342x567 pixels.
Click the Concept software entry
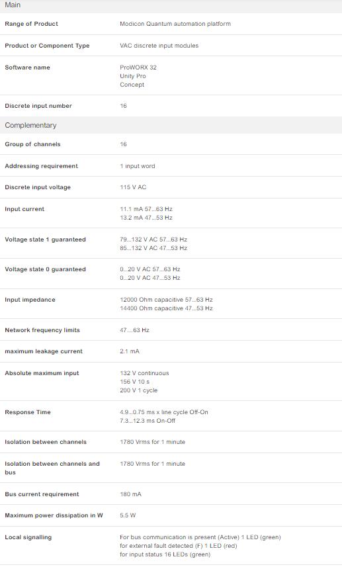(x=132, y=85)
